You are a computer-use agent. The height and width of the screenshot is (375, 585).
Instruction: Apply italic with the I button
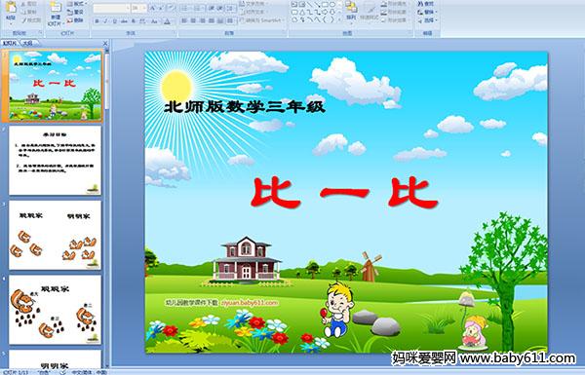[105, 21]
